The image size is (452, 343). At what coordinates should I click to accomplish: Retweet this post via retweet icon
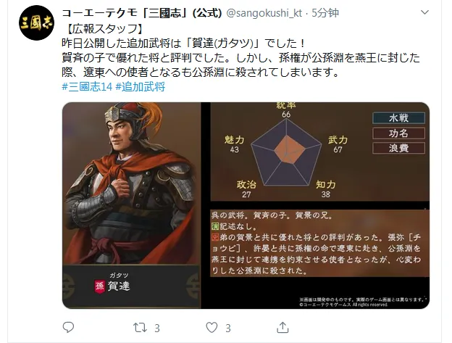point(140,328)
